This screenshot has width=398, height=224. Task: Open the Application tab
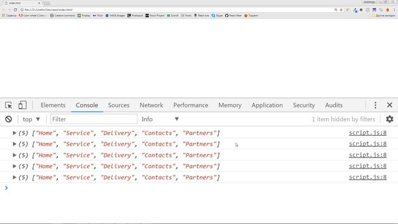click(x=267, y=105)
